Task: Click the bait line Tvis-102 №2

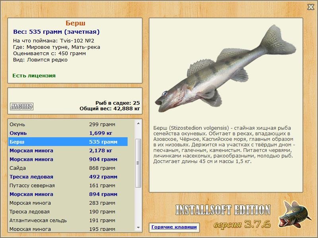Action: 54,41
